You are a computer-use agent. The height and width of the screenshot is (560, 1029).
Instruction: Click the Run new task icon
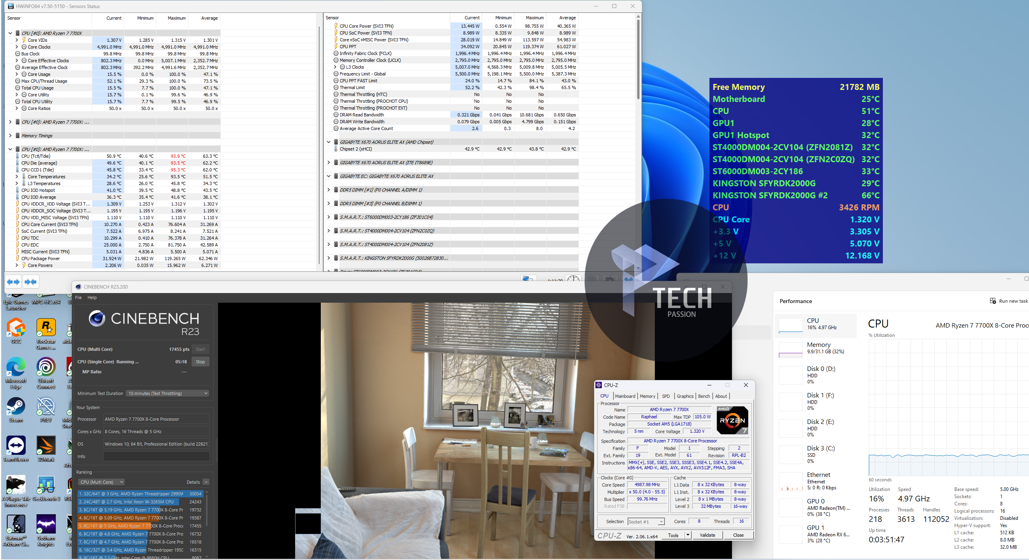[993, 301]
